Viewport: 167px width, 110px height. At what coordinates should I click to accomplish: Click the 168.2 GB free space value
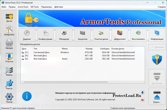coord(105,59)
